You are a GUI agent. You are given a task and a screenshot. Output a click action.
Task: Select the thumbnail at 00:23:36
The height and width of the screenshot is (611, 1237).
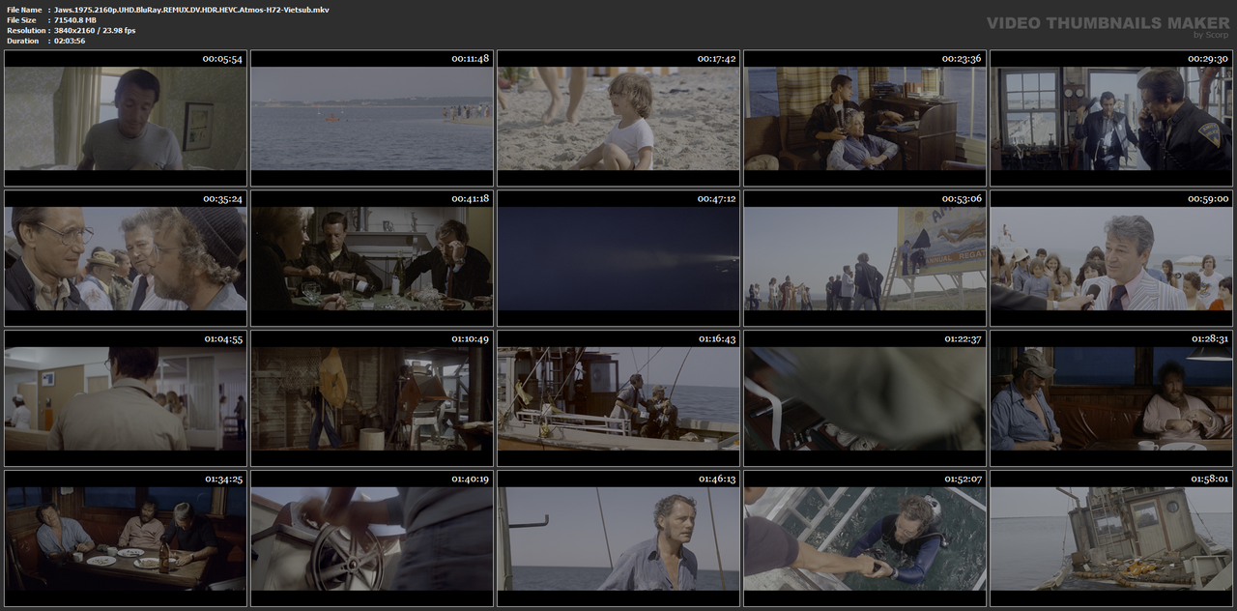tap(865, 118)
